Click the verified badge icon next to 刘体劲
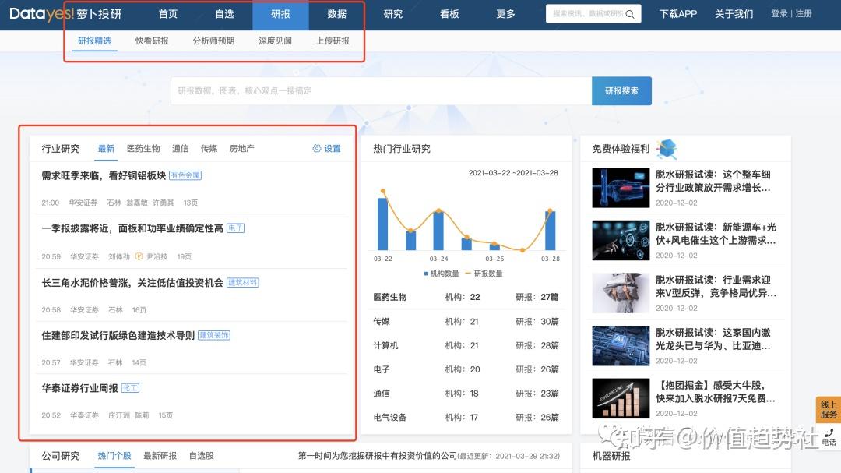Viewport: 841px width, 473px height. coord(139,256)
